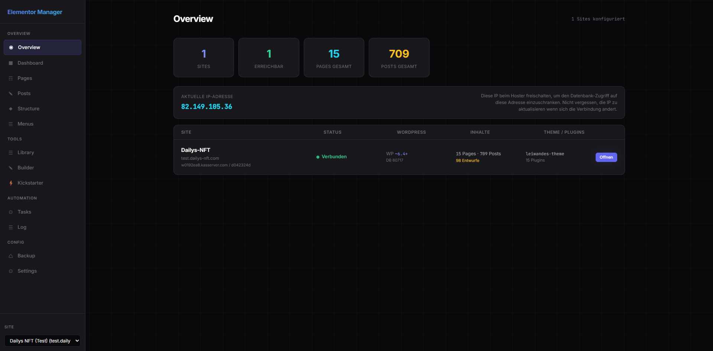Select the Overview radio-style menu item
This screenshot has height=351, width=713.
(42, 48)
